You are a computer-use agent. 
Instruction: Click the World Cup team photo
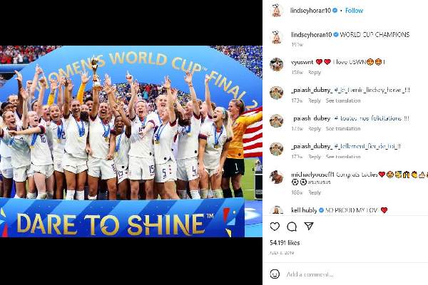[x=131, y=141]
